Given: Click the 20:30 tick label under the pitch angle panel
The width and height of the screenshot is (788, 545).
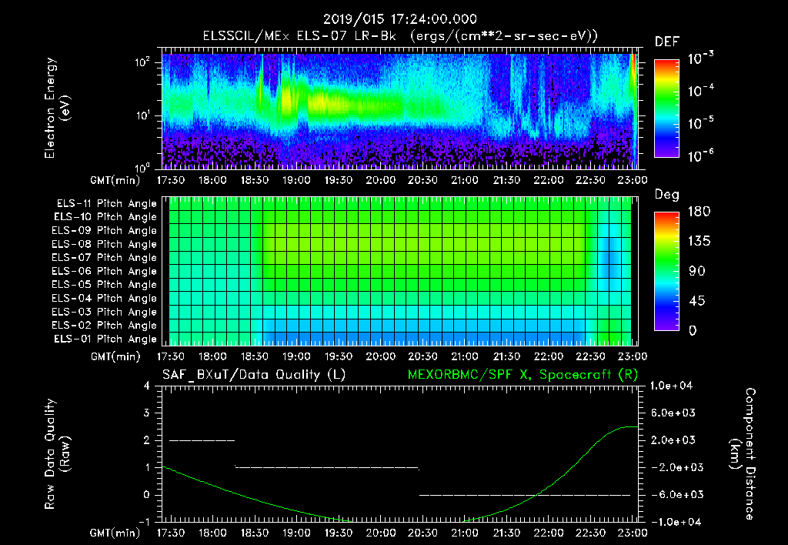Looking at the screenshot, I should point(422,356).
